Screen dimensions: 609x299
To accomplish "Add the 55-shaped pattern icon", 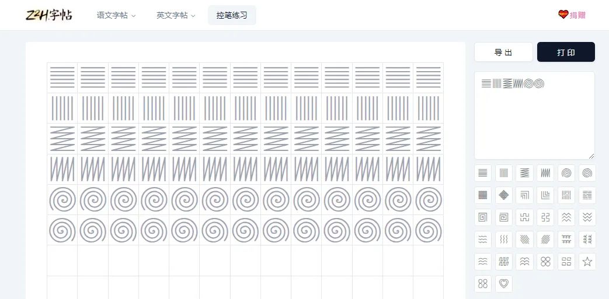I will point(545,217).
